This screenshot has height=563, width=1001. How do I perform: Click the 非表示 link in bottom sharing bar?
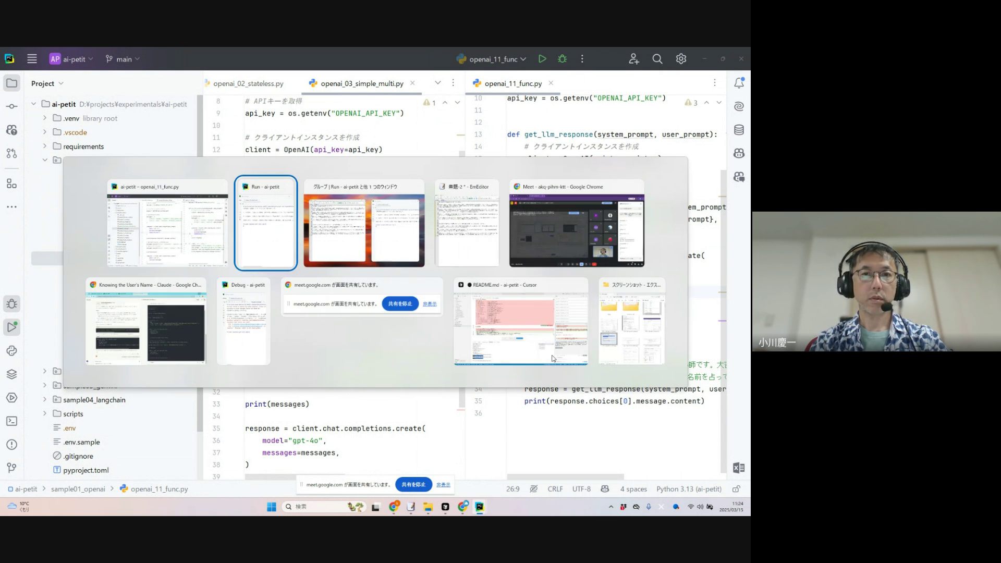pos(443,485)
